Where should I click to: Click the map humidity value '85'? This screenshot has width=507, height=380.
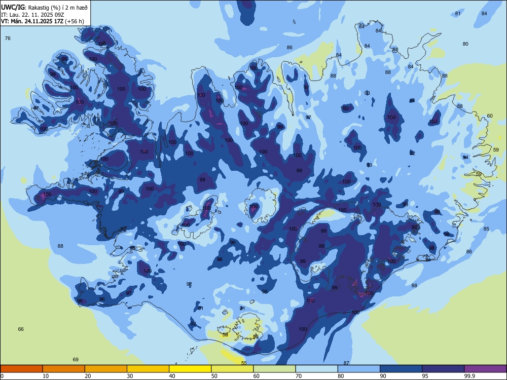tap(486, 229)
